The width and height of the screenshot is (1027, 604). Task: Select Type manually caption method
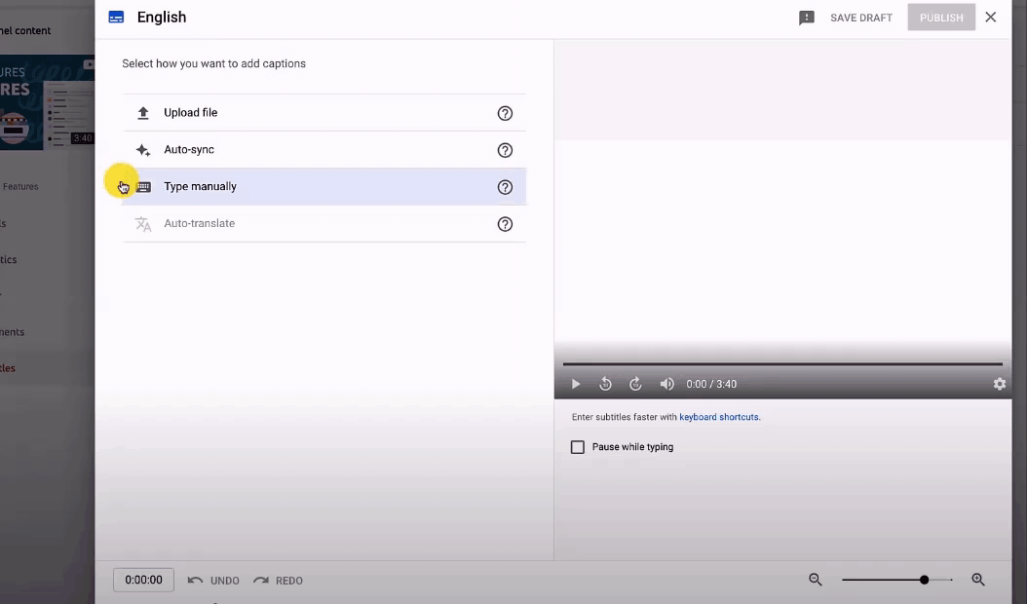pos(323,187)
